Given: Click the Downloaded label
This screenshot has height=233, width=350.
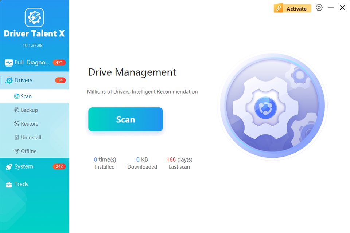Looking at the screenshot, I should click(x=142, y=167).
